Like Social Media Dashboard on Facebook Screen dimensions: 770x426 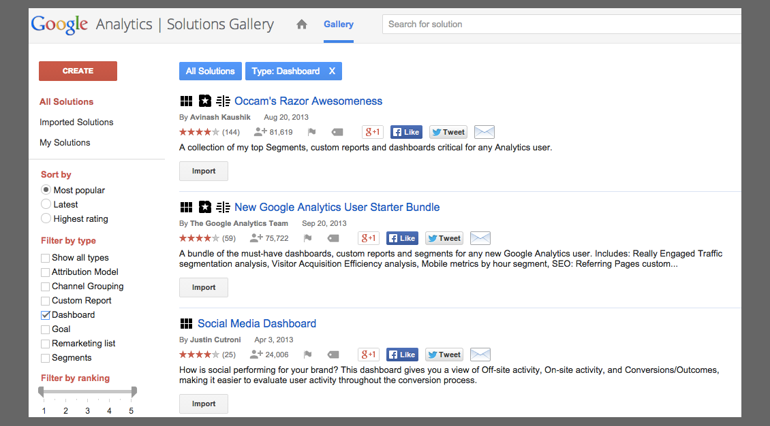click(402, 355)
